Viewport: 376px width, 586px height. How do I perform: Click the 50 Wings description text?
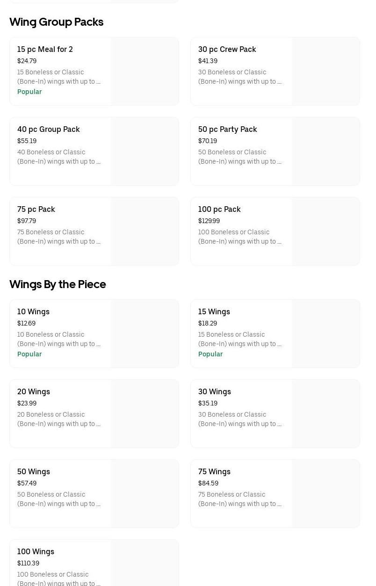click(x=58, y=499)
